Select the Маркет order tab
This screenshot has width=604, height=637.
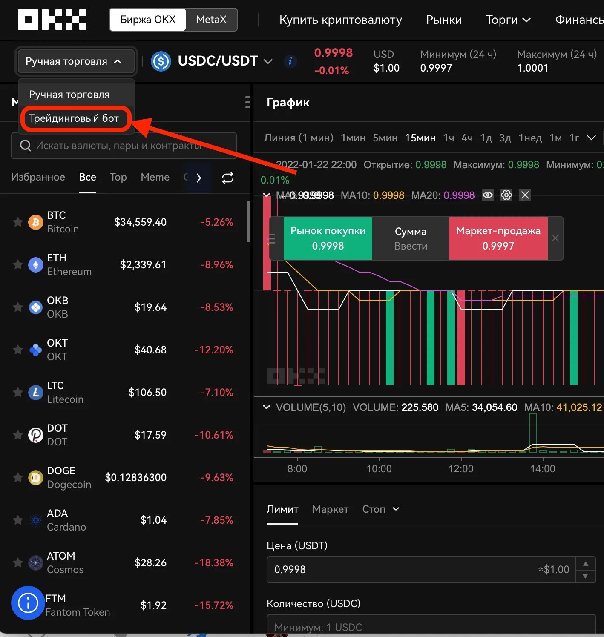coord(330,509)
